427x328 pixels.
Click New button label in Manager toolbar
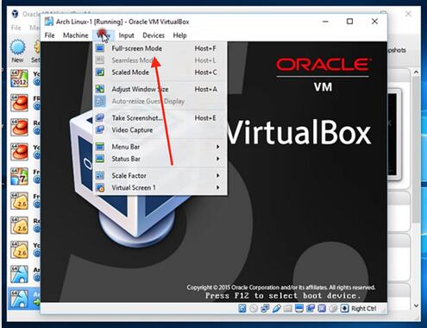point(17,60)
